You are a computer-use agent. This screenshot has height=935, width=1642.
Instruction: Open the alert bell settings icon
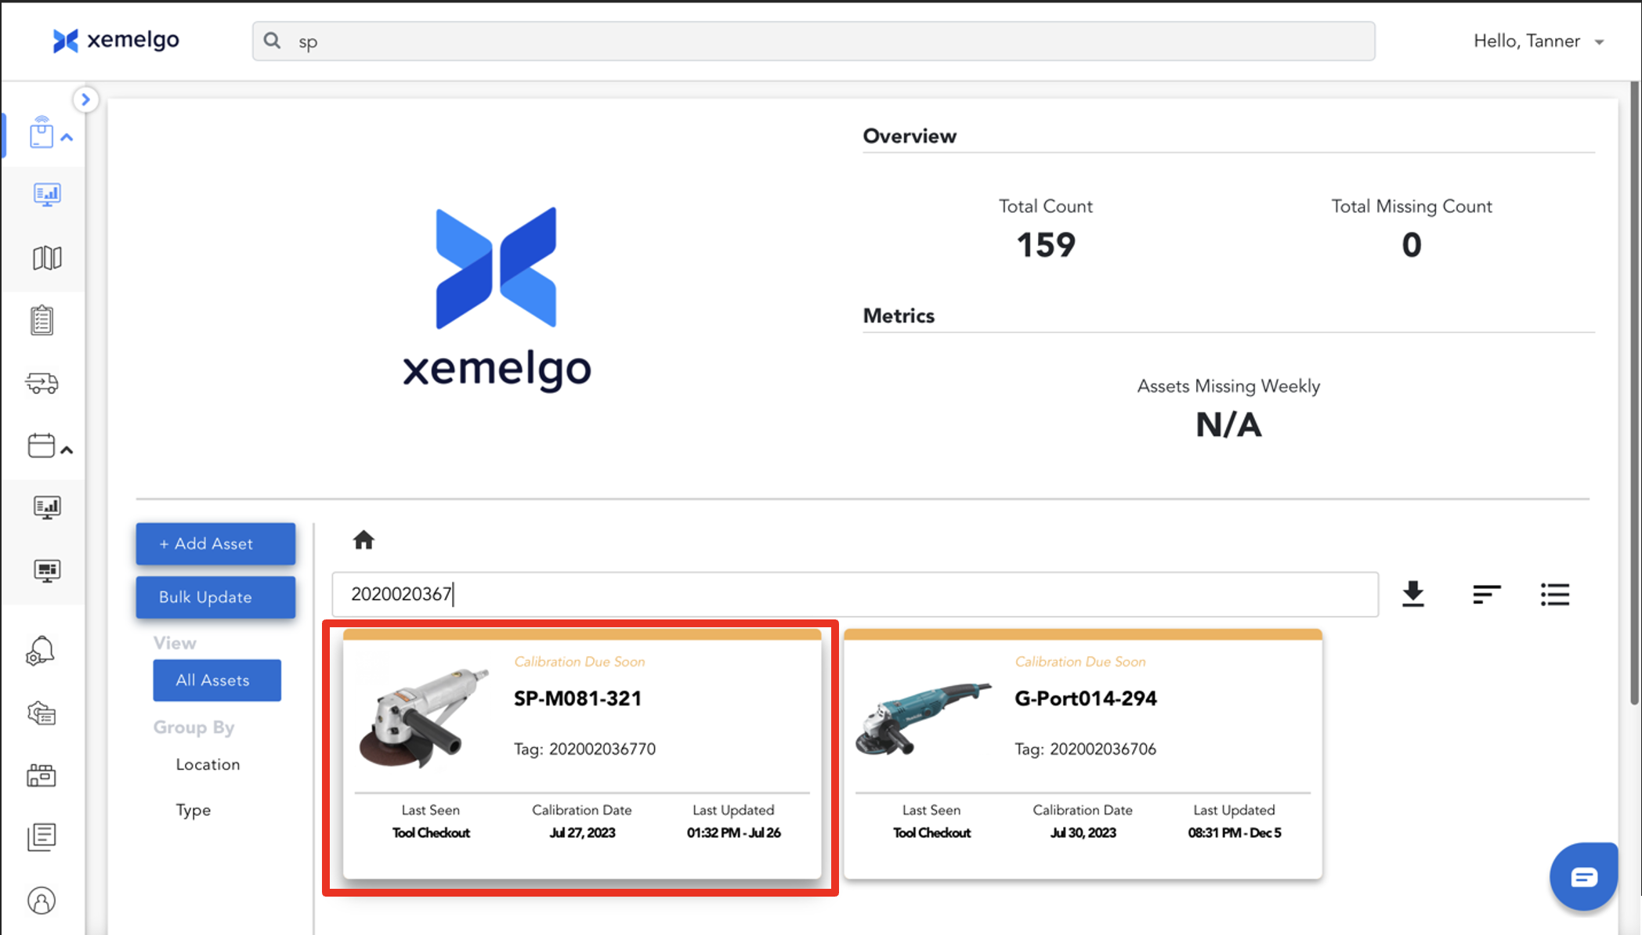pos(41,651)
